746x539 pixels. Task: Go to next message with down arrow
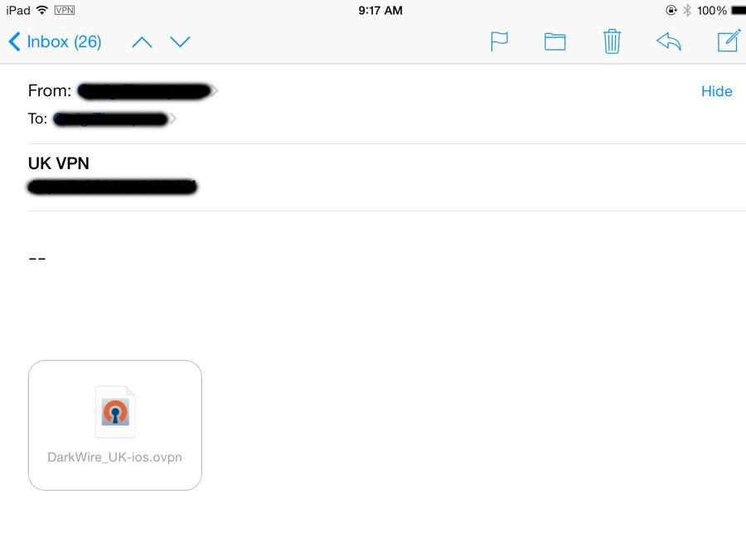180,42
